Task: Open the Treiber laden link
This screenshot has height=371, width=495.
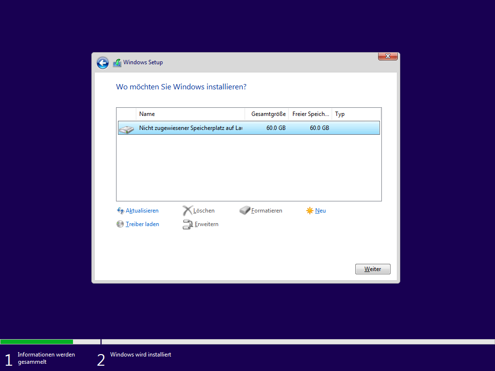Action: tap(142, 224)
